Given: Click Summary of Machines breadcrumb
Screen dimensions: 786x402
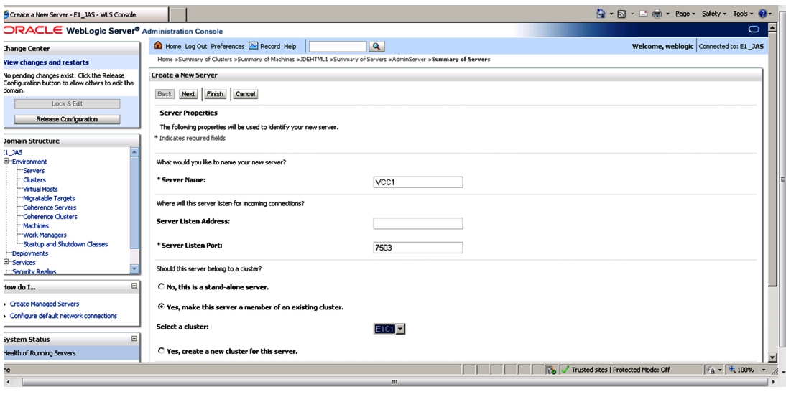Looking at the screenshot, I should (266, 59).
